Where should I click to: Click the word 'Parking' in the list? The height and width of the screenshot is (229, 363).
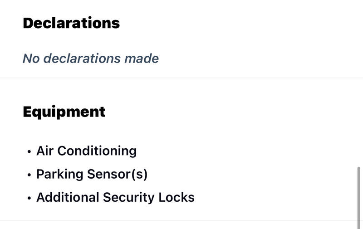tap(60, 175)
